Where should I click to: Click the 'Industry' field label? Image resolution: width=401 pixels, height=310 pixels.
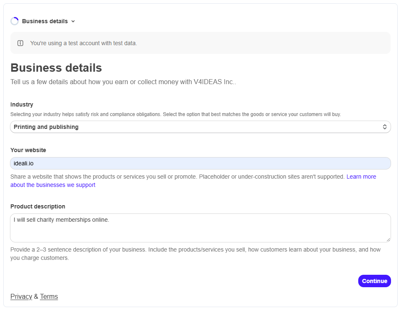[x=22, y=104]
